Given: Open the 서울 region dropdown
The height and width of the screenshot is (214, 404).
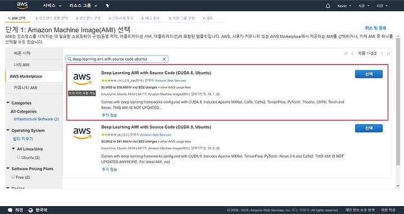Looking at the screenshot, I should click(364, 6).
